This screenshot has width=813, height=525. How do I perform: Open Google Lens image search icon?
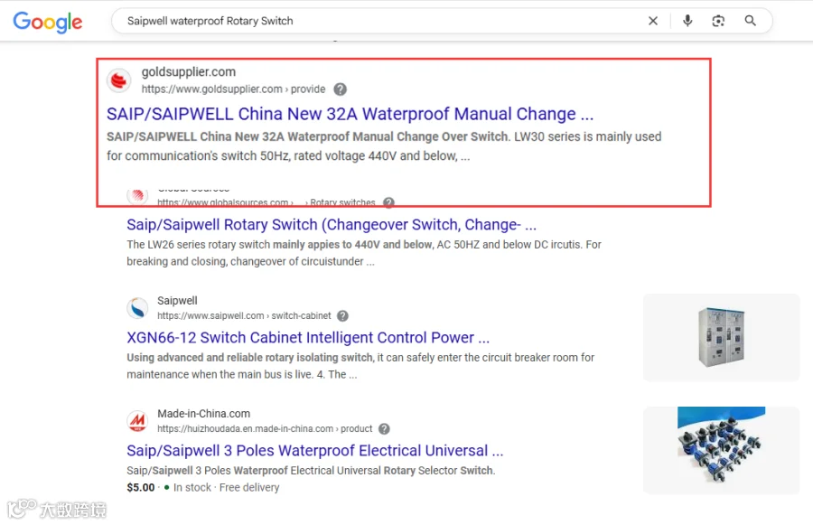pyautogui.click(x=718, y=21)
